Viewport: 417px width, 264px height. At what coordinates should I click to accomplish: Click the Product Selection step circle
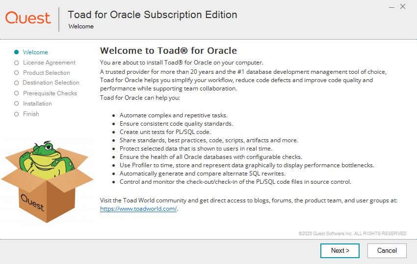[x=17, y=73]
